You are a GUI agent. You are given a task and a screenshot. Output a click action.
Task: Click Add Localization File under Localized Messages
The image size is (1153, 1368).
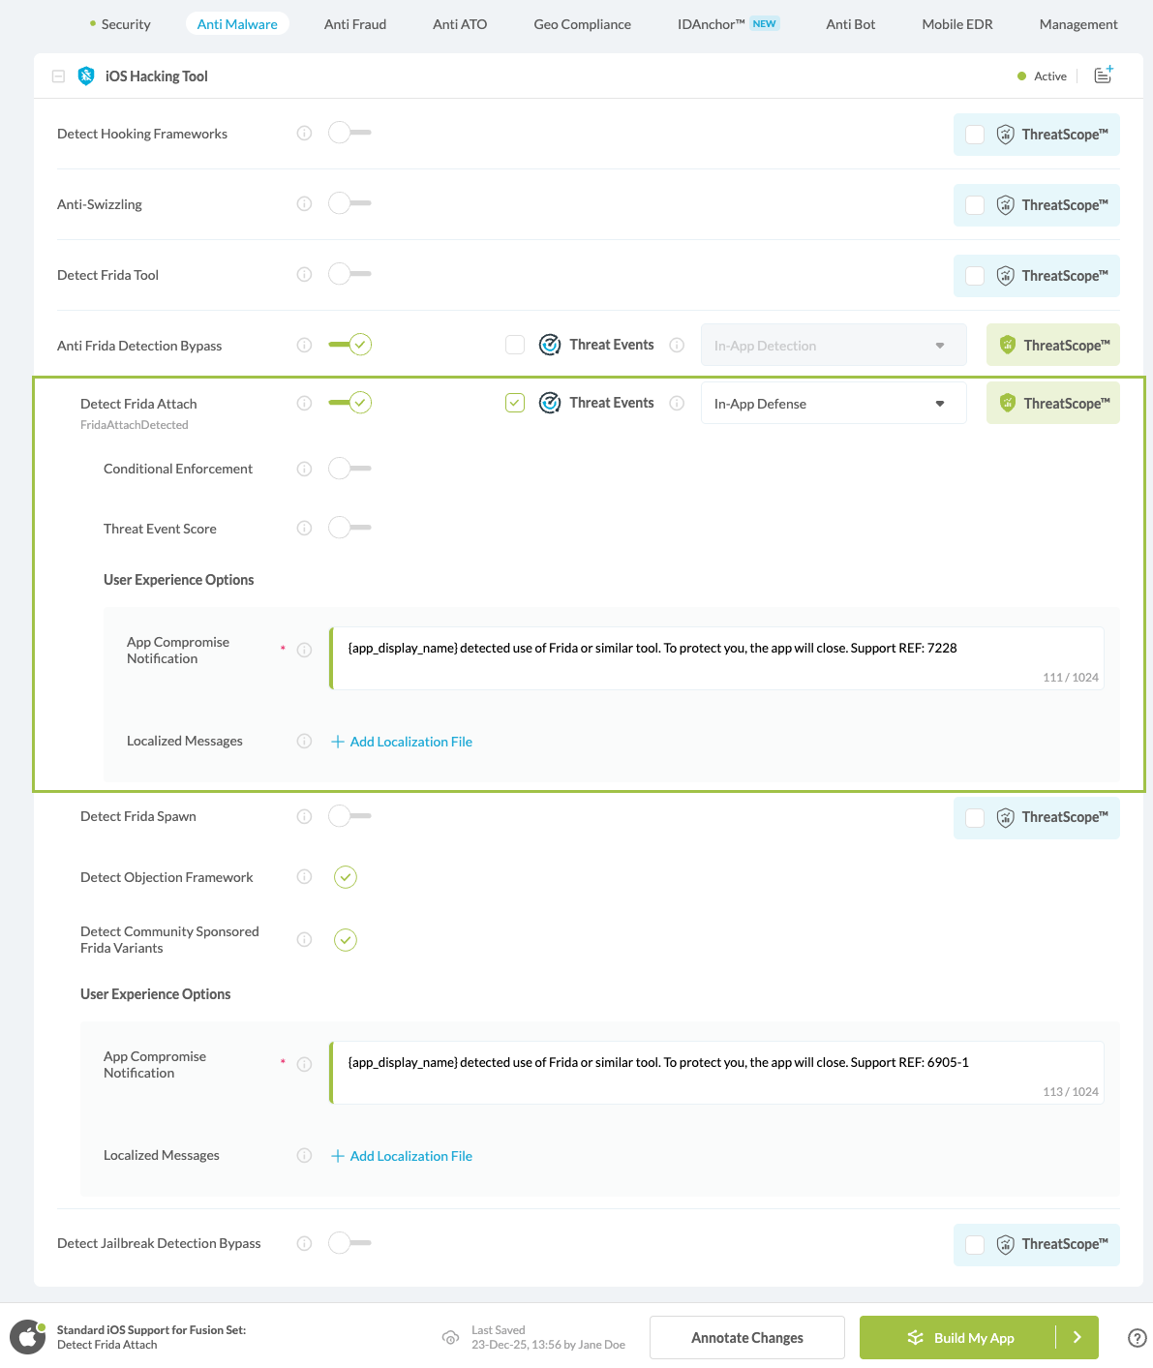[401, 741]
